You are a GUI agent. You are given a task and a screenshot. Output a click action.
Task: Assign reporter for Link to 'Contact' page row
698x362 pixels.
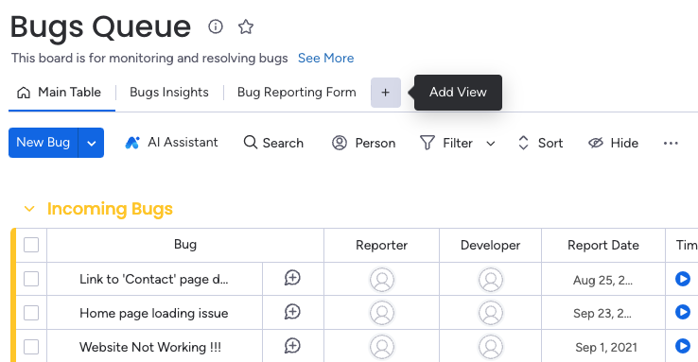382,280
